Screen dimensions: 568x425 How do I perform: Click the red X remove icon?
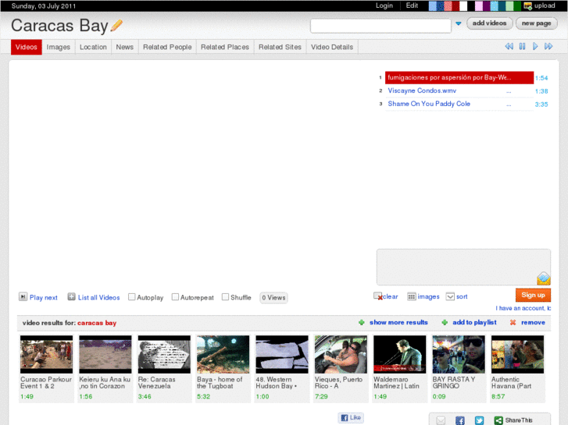pos(513,322)
